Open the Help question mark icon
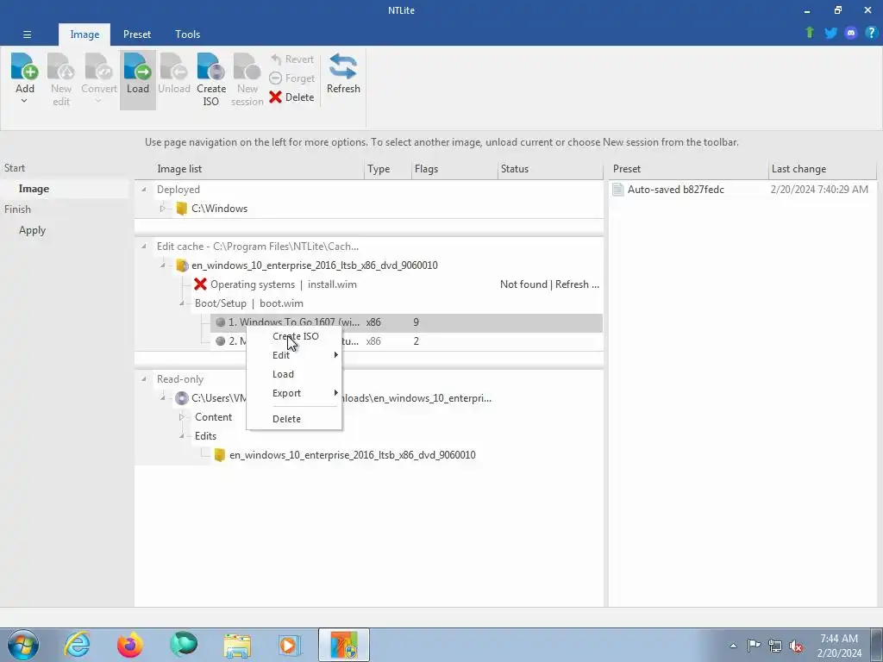Screen dimensions: 883x662 pos(871,33)
